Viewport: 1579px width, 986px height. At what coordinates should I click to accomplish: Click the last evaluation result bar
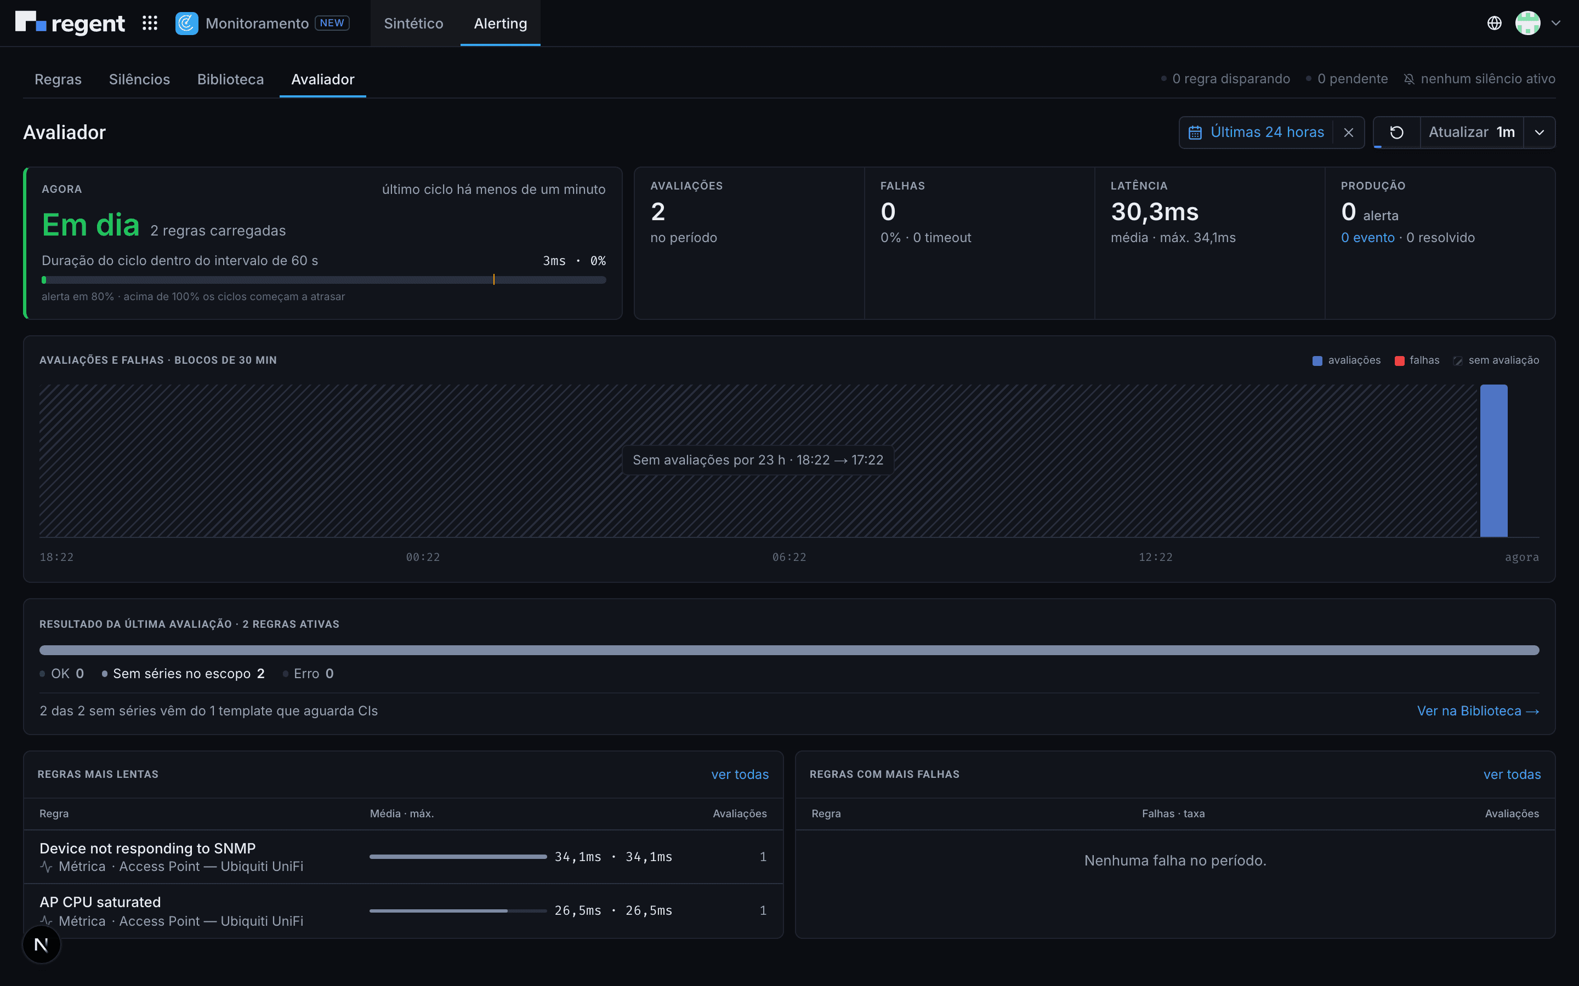pos(789,650)
